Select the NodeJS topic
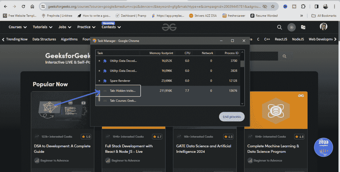The image size is (340, 172). [298, 39]
